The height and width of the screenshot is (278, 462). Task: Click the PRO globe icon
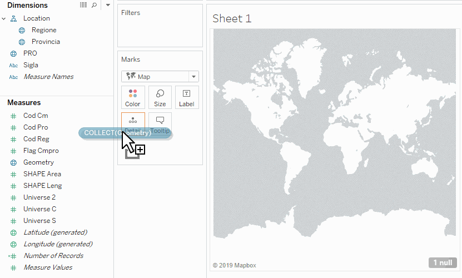click(x=14, y=53)
